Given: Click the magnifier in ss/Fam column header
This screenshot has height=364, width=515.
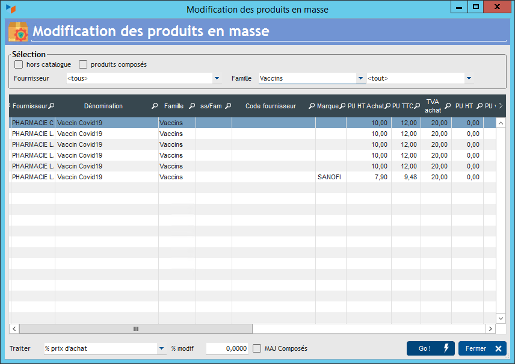Looking at the screenshot, I should [229, 106].
